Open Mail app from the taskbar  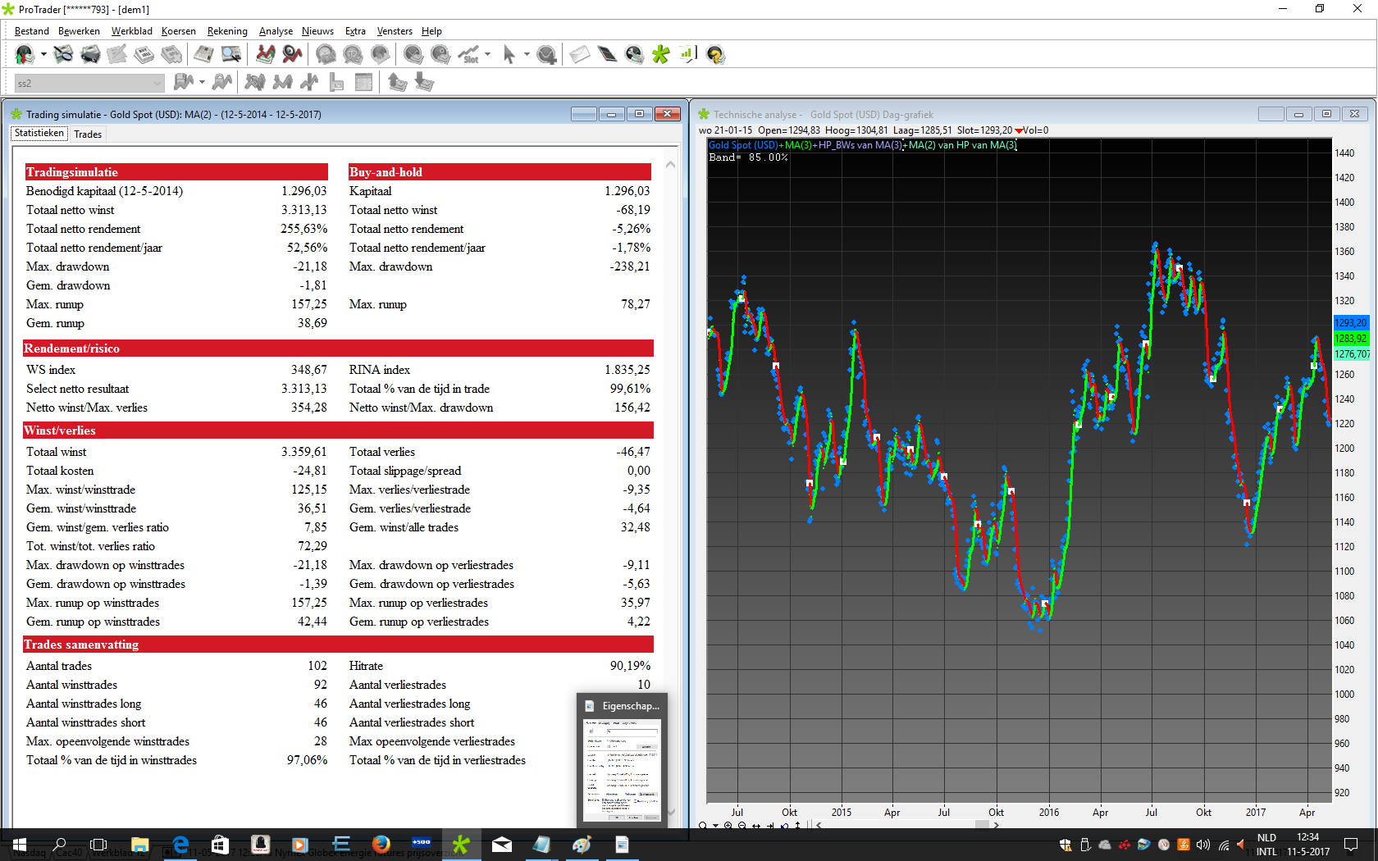[x=502, y=845]
